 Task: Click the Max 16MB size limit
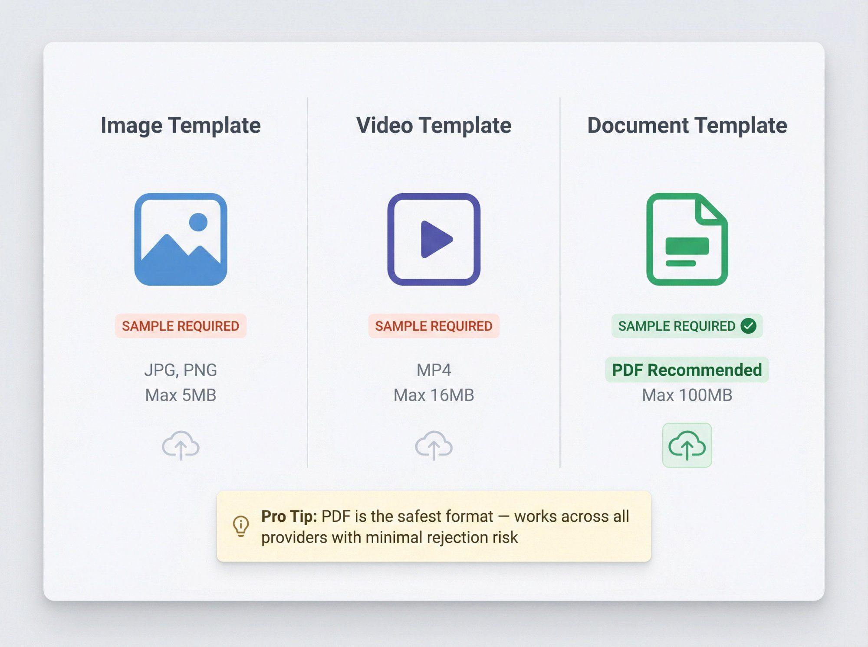[434, 395]
